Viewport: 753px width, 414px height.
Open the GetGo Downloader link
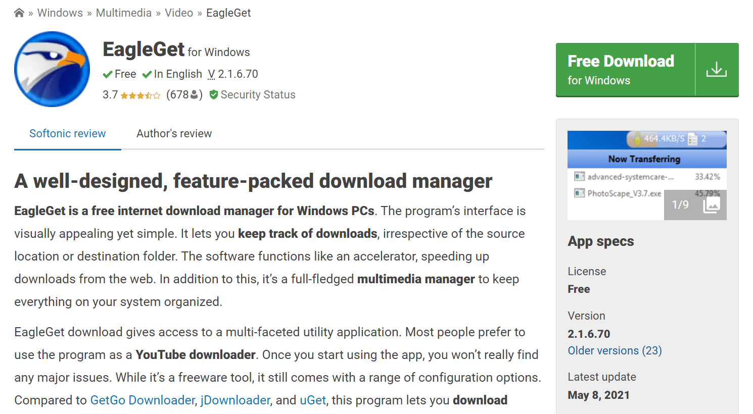click(143, 400)
